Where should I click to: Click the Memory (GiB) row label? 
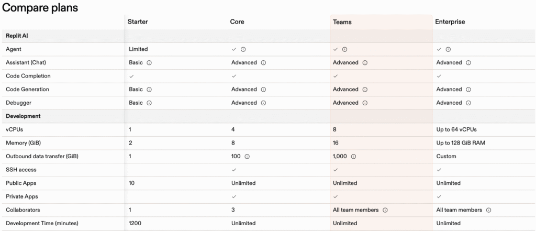(x=23, y=143)
